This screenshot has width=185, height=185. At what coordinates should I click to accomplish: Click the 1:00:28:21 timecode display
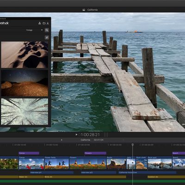point(90,135)
